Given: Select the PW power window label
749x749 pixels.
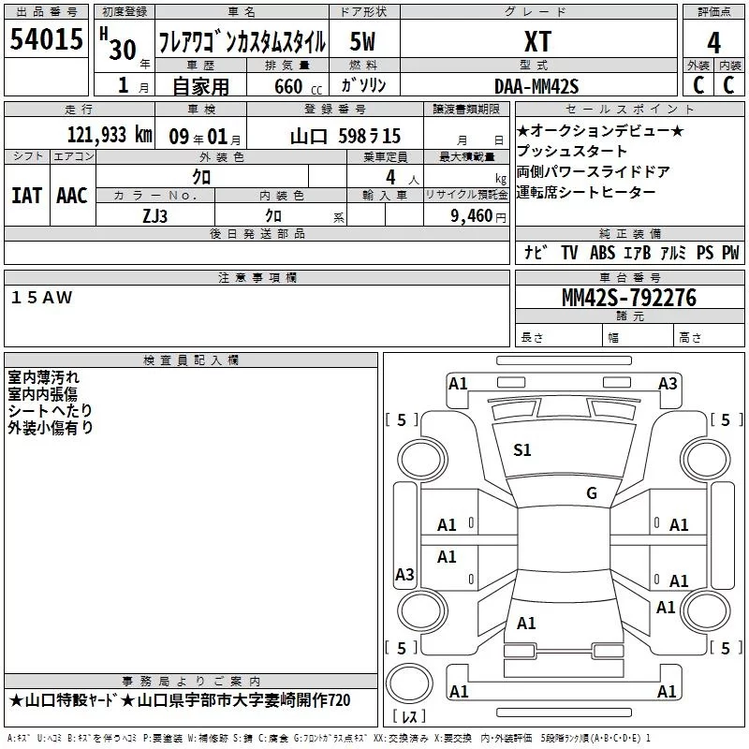Looking at the screenshot, I should 729,253.
